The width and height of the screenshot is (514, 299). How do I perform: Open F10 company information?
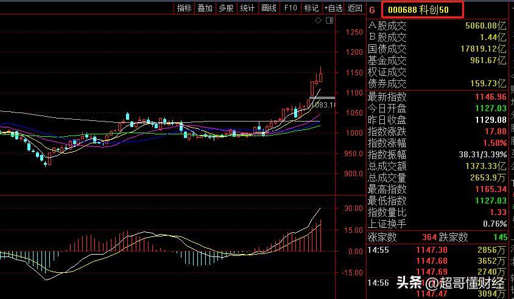point(290,8)
